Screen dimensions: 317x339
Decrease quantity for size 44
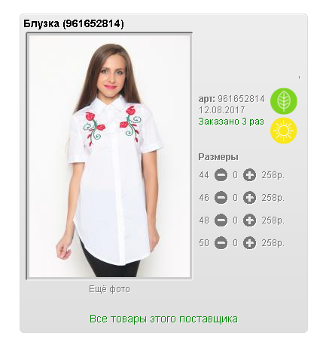point(221,175)
